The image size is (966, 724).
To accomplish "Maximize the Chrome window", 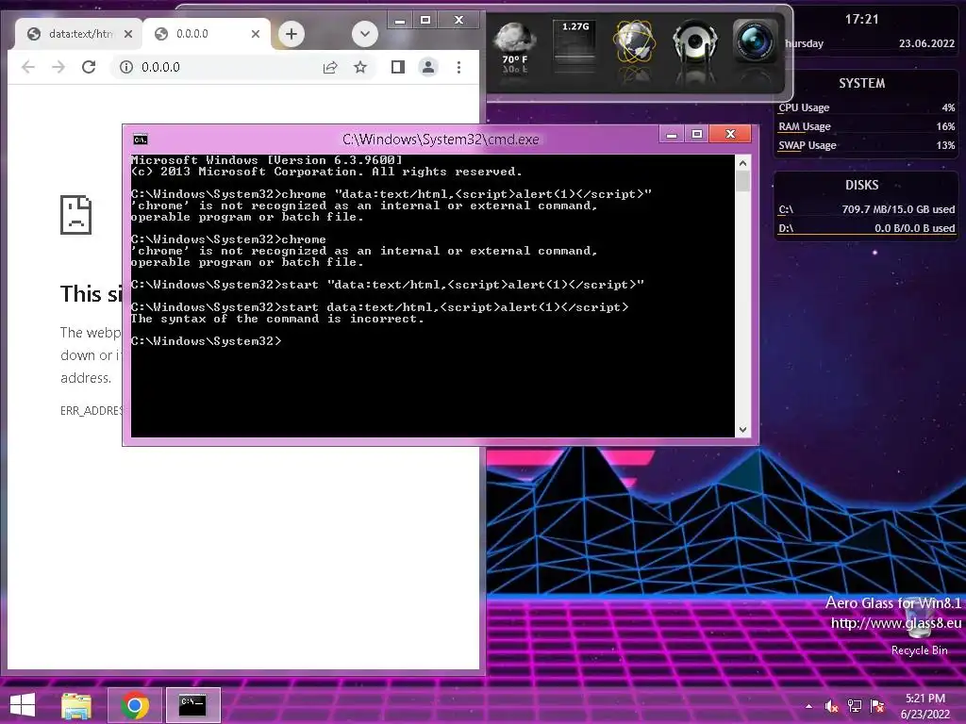I will [425, 21].
